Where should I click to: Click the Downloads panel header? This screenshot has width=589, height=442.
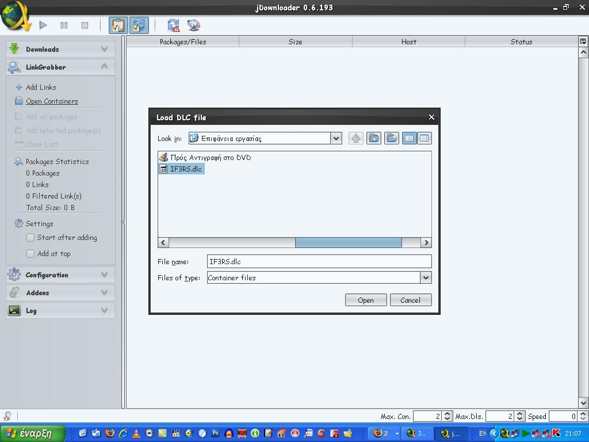click(60, 49)
